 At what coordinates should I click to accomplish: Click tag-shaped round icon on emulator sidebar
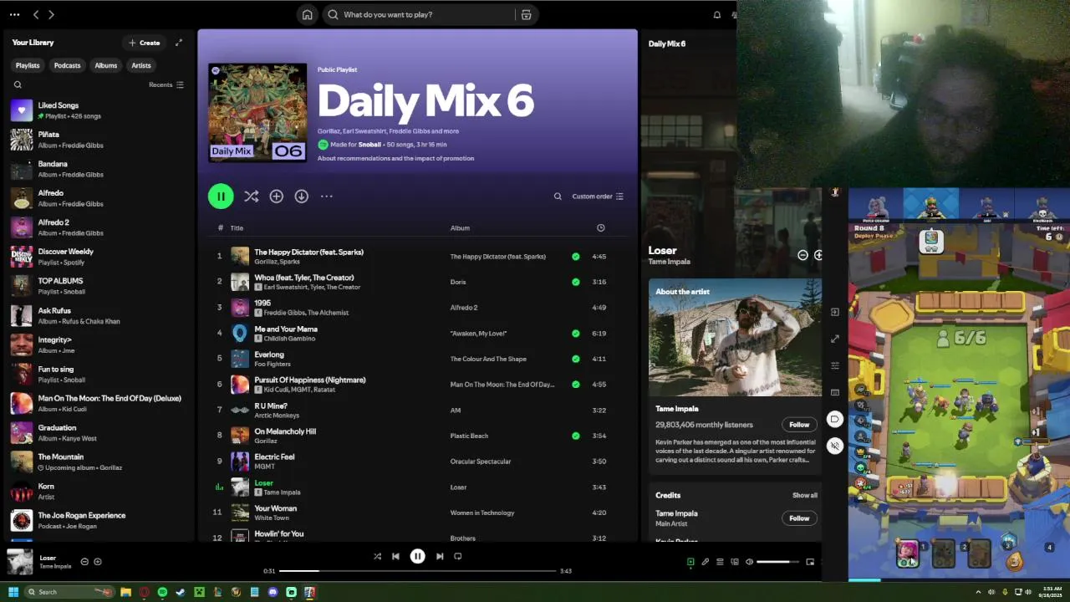pyautogui.click(x=835, y=419)
